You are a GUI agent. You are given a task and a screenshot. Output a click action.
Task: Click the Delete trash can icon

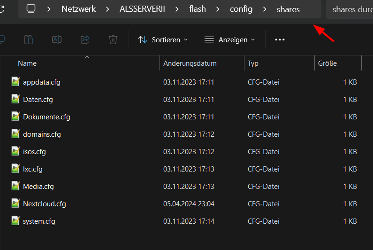(x=113, y=39)
